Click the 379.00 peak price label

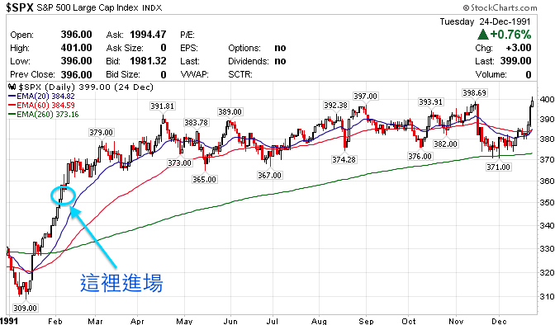[x=101, y=132]
